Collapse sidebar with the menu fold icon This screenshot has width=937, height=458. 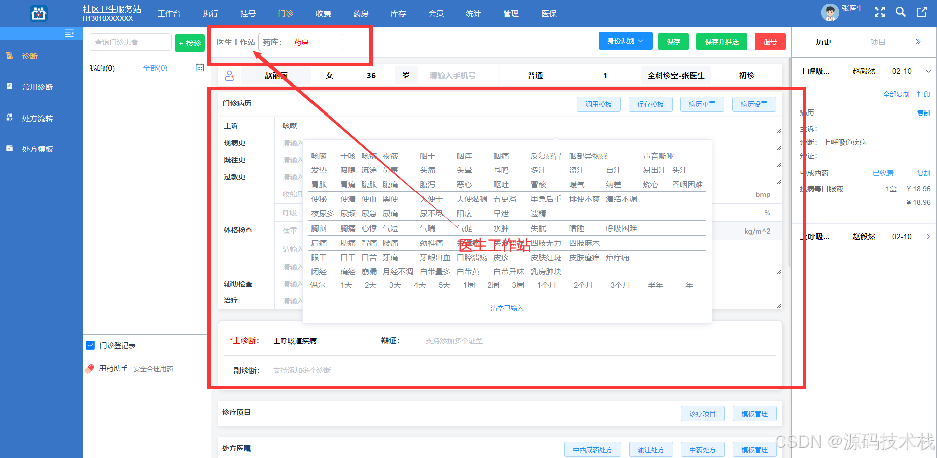(69, 33)
